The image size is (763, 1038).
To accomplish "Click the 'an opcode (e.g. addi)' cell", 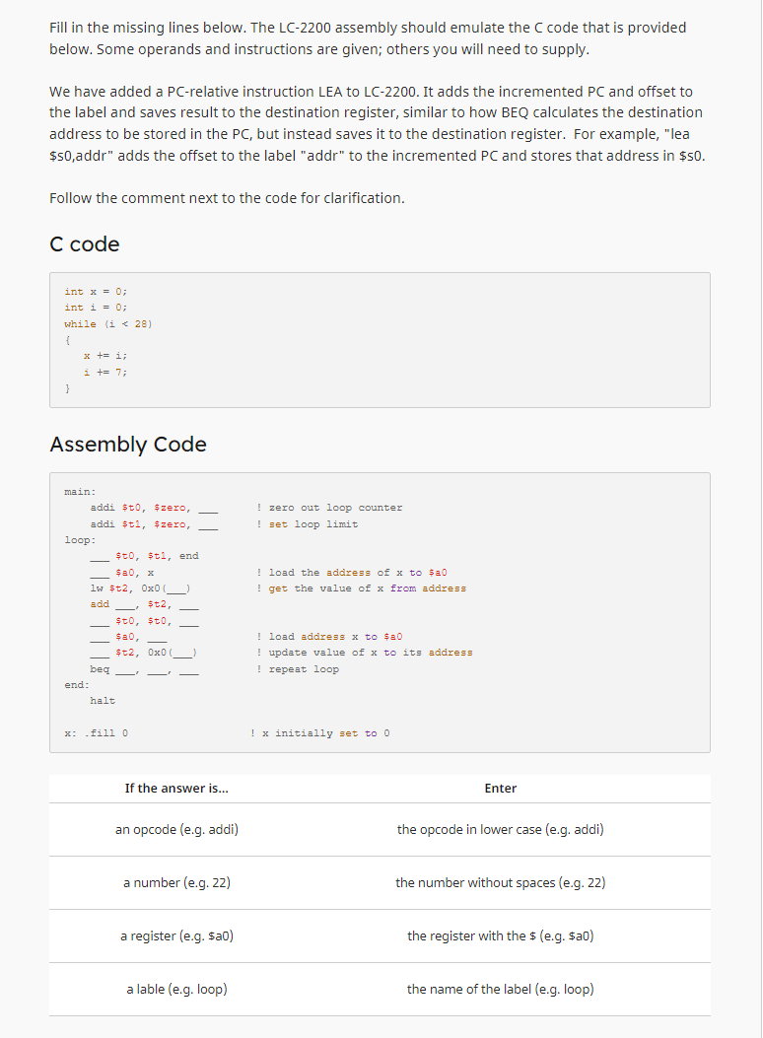I will [x=176, y=829].
